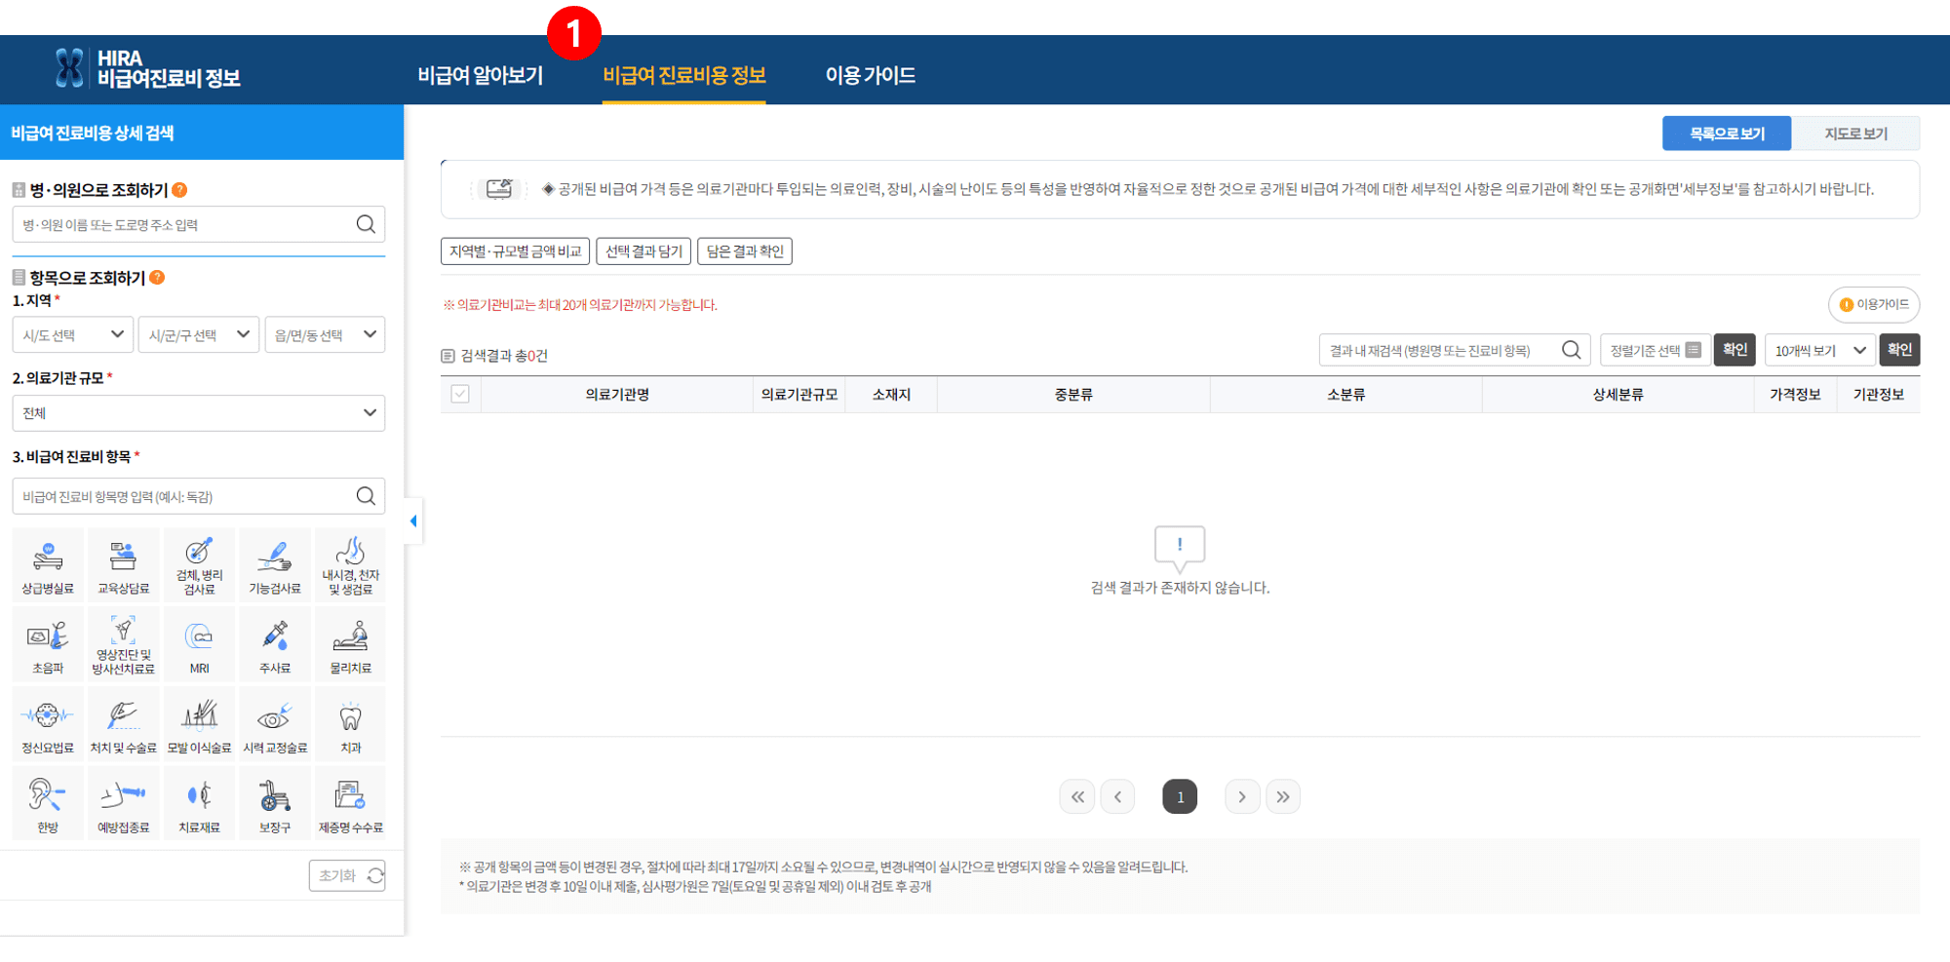Click the 결과 내 재검색 search magnifier
Image resolution: width=1950 pixels, height=962 pixels.
click(x=1570, y=349)
